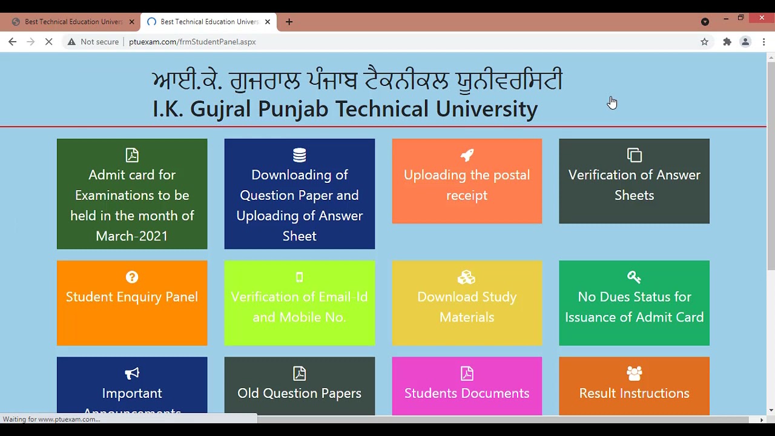This screenshot has height=436, width=775.
Task: Click the megaphone icon on Important Announcements tile
Action: coord(132,373)
